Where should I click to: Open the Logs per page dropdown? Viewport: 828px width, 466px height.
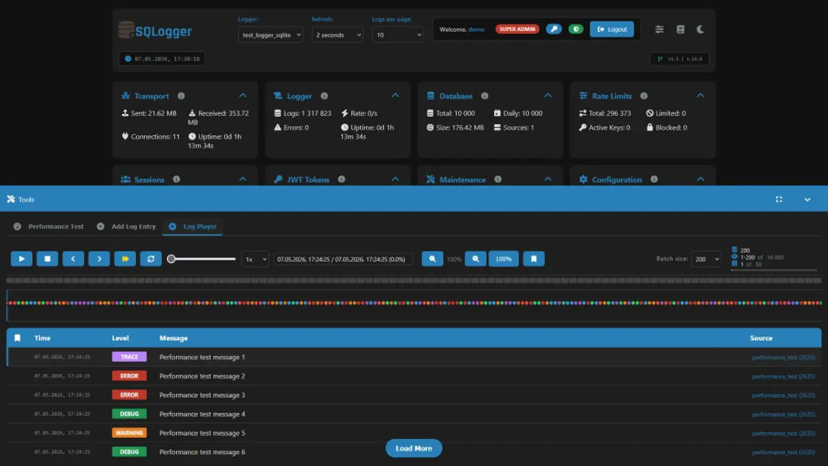398,35
